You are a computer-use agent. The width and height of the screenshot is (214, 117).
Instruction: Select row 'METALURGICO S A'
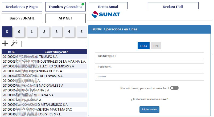coord(44,104)
